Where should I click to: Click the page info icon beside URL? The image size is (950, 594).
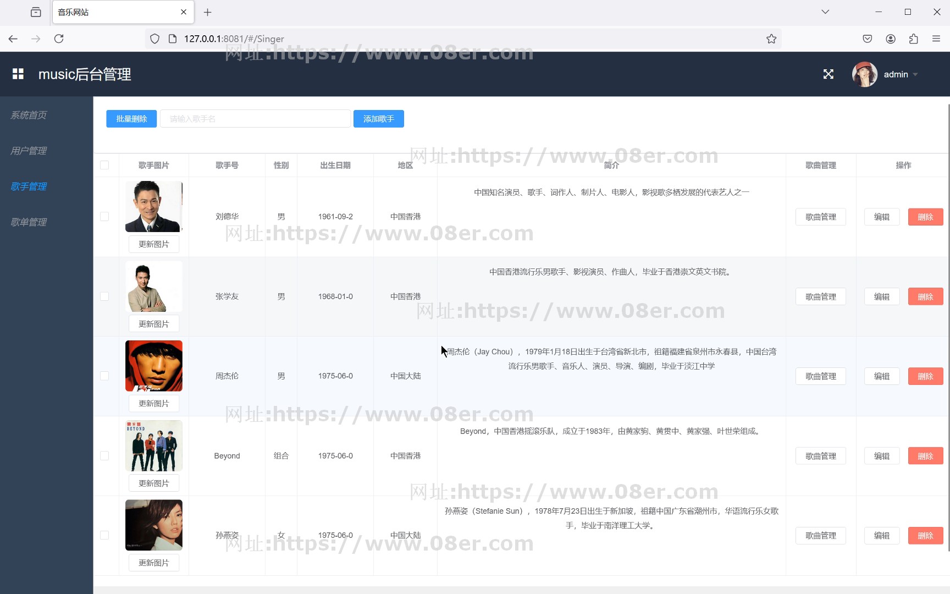pos(173,38)
